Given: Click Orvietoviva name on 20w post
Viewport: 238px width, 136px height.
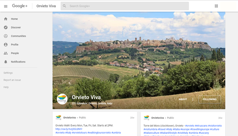Looking at the screenshot, I should (69, 118).
